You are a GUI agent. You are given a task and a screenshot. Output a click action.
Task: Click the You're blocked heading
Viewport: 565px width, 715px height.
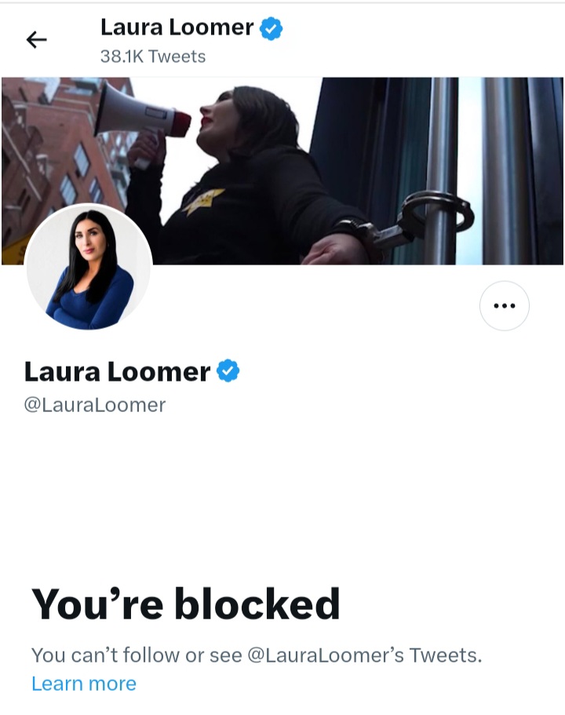(186, 604)
